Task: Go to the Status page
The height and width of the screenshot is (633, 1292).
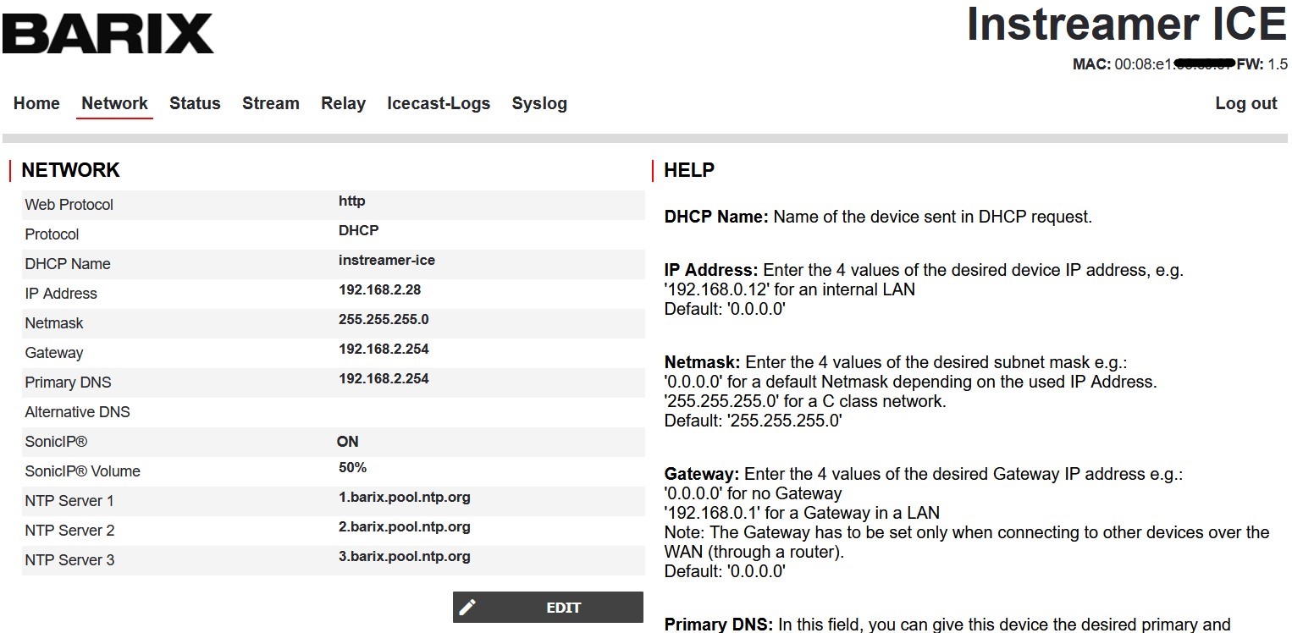Action: point(195,103)
